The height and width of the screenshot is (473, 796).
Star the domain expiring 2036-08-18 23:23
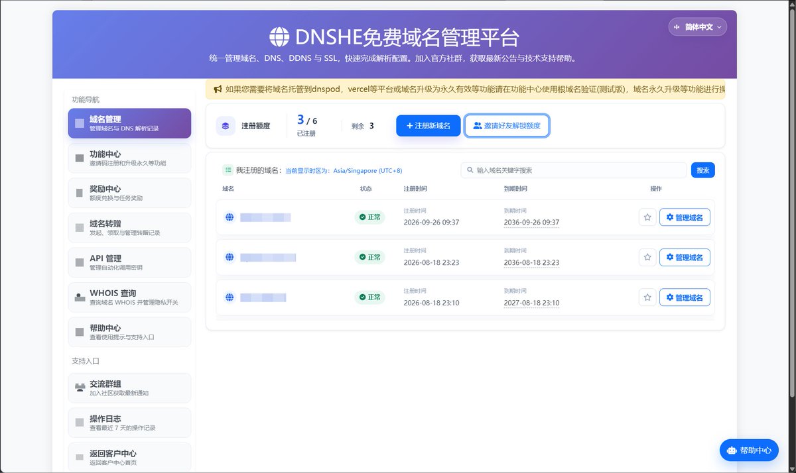tap(647, 257)
